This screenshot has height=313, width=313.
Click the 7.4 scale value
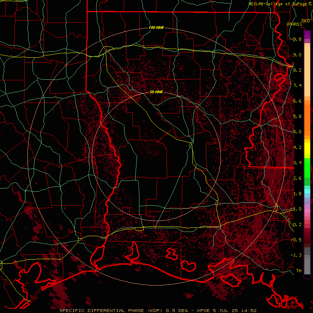point(297,86)
